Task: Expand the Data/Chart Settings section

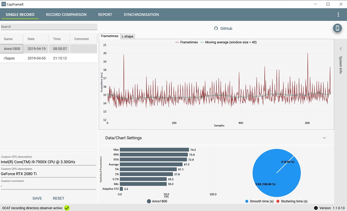Action: (x=324, y=138)
